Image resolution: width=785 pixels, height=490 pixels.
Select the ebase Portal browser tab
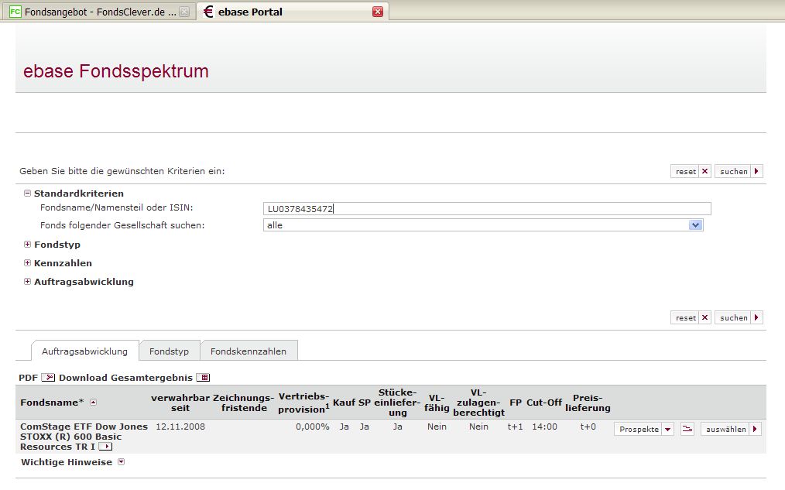tap(293, 12)
